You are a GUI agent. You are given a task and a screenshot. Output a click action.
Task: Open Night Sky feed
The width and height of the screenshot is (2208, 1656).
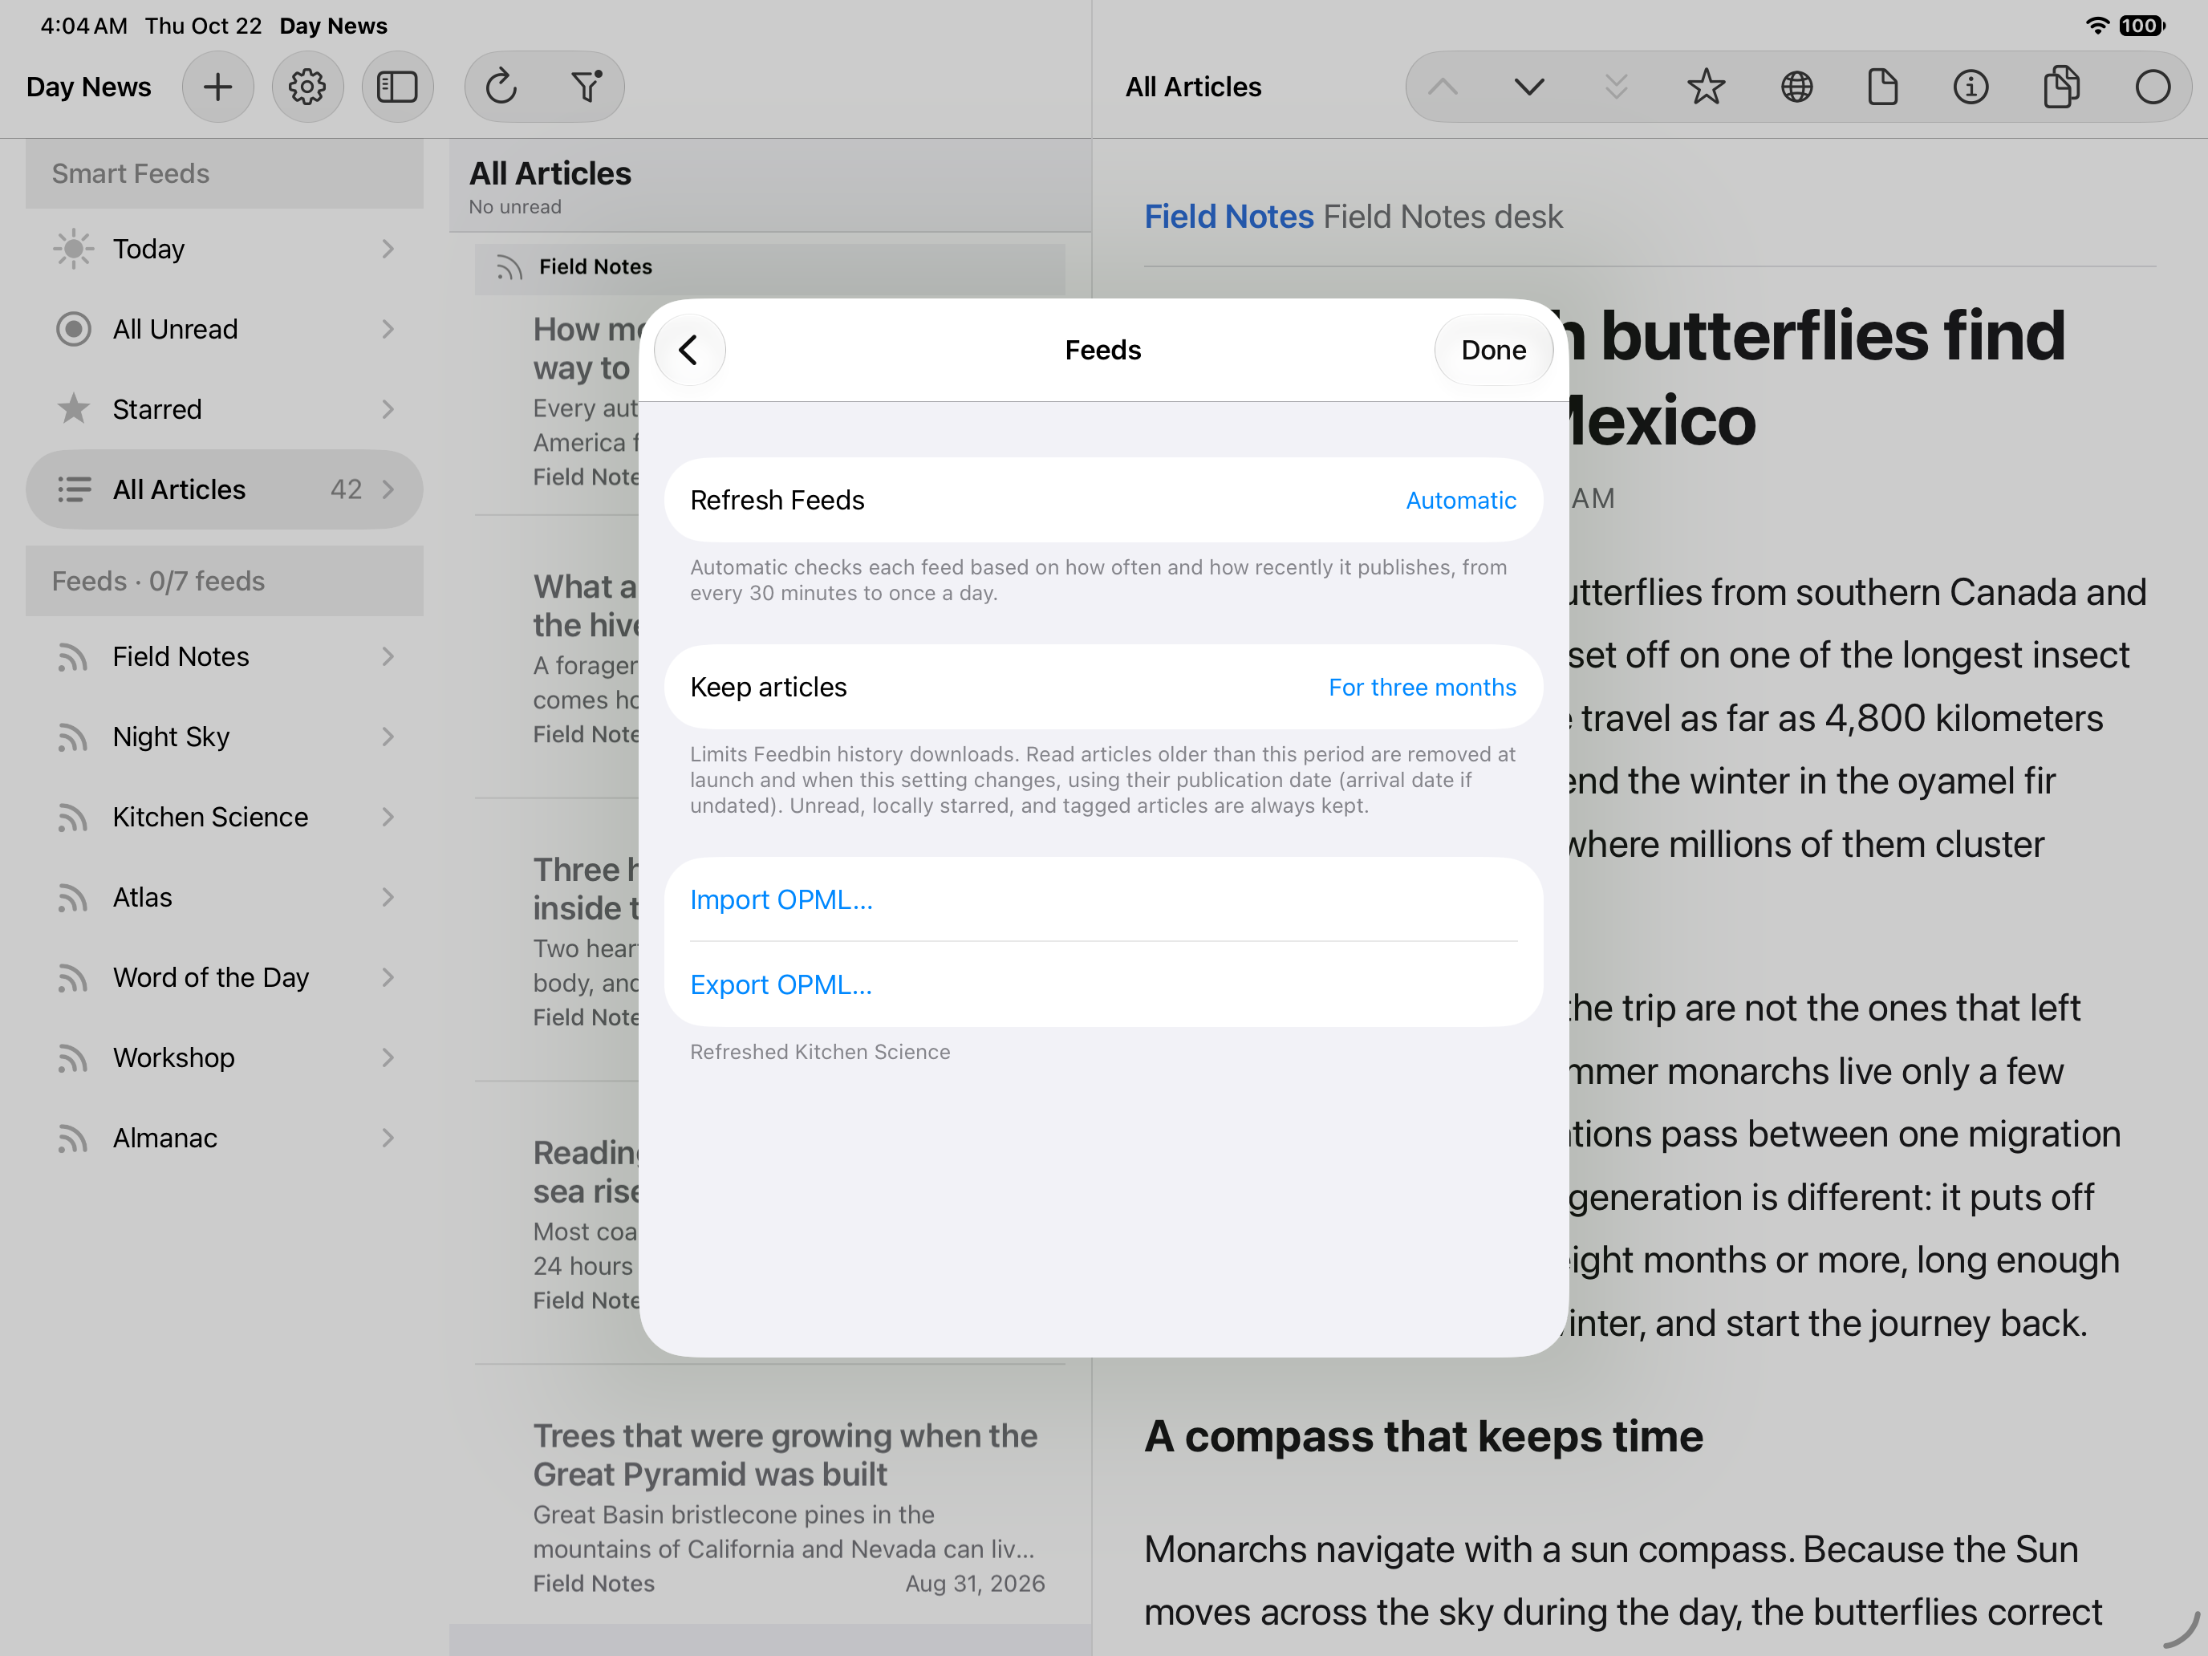(x=225, y=737)
